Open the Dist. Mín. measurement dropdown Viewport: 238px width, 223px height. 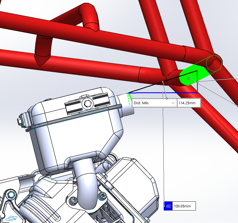pos(173,103)
